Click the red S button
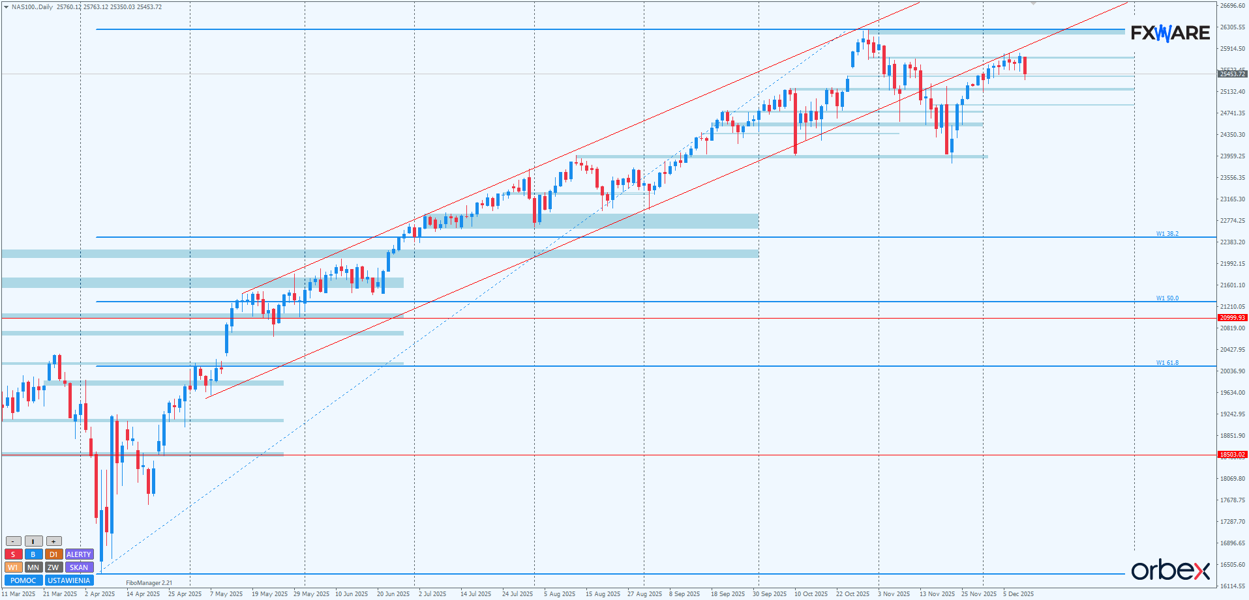The height and width of the screenshot is (600, 1249). tap(13, 554)
